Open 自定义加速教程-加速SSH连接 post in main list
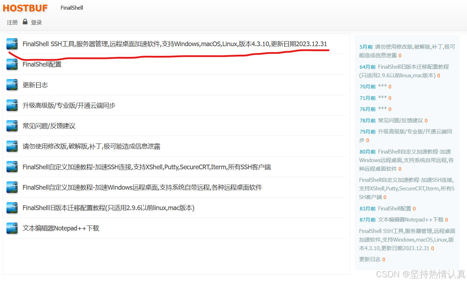This screenshot has width=467, height=282. click(x=147, y=167)
